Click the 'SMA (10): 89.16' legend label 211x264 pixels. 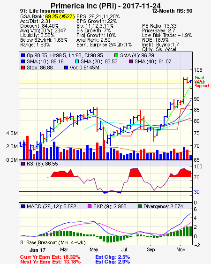[45, 61]
